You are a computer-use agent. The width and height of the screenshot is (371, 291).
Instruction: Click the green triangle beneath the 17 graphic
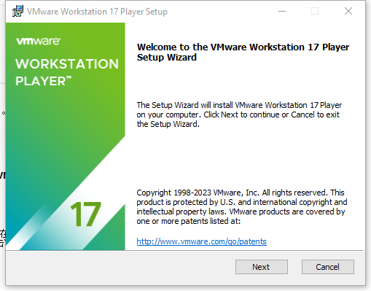click(109, 233)
